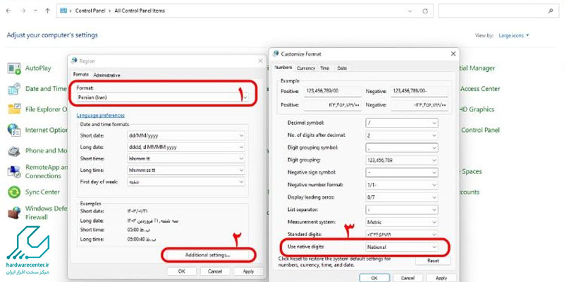Close the Region dialog
Viewport: 564px width, 282px height.
pos(260,61)
